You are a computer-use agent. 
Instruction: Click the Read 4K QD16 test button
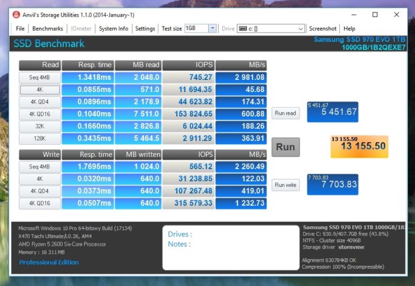[40, 114]
